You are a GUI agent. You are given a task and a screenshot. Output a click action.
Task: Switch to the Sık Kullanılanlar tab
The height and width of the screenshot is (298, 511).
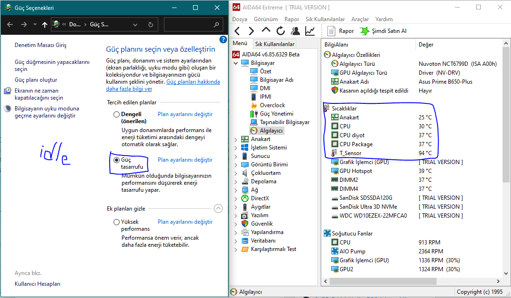275,44
